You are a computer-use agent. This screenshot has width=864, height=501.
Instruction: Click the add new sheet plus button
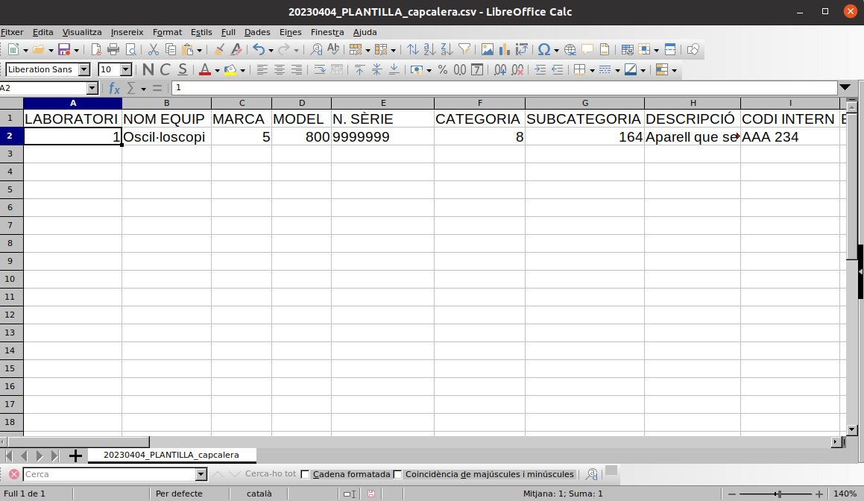point(75,456)
